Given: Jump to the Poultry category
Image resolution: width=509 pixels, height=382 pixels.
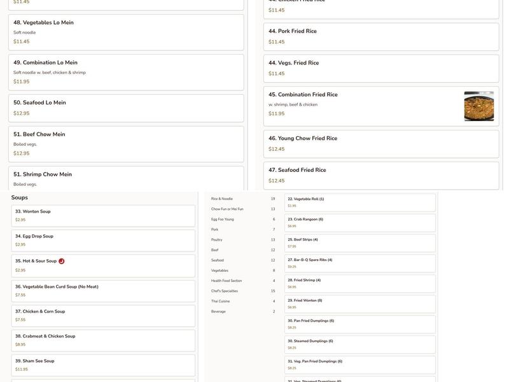Looking at the screenshot, I should (x=217, y=240).
